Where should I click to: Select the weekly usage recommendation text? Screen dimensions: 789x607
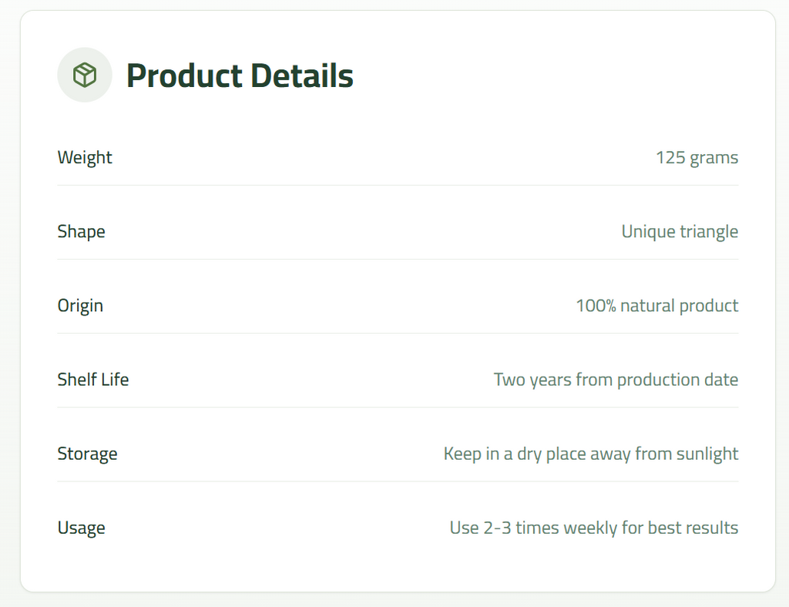click(x=593, y=528)
